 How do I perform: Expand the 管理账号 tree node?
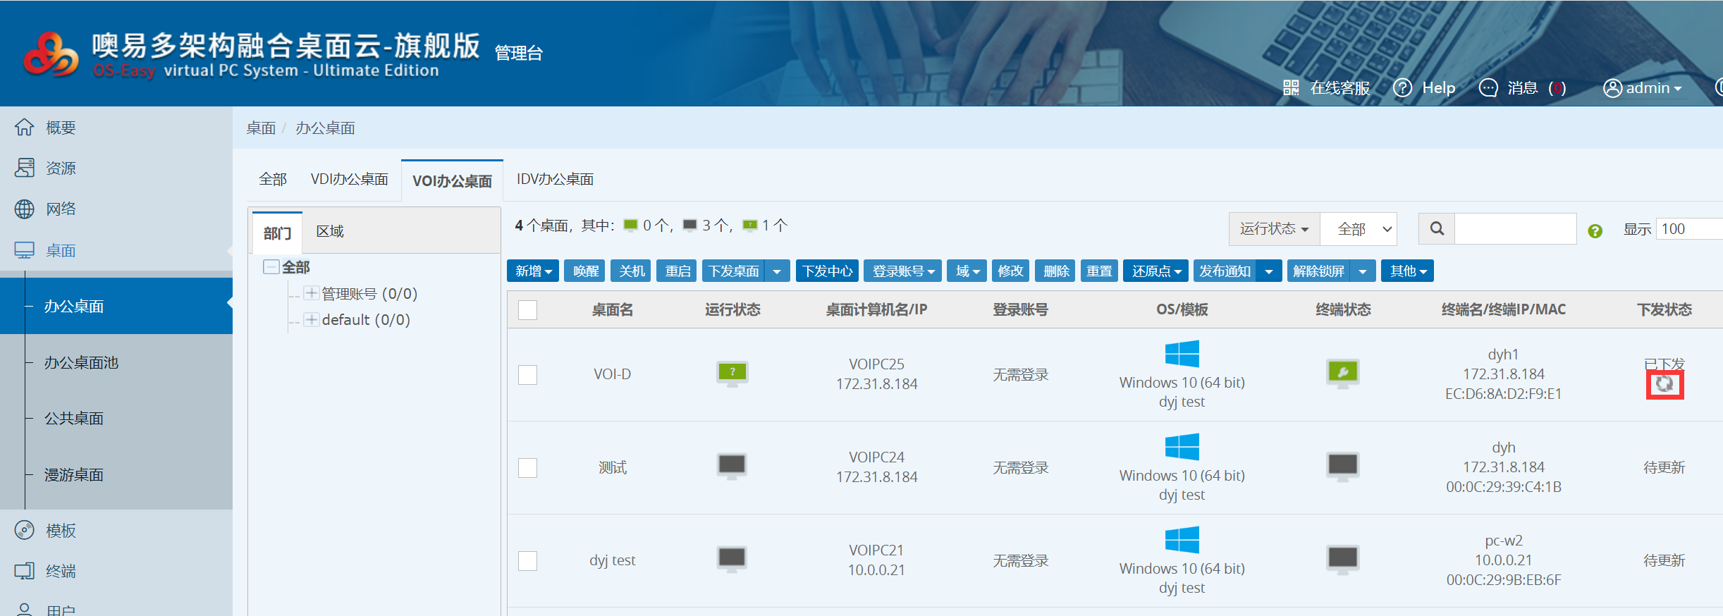click(x=311, y=293)
